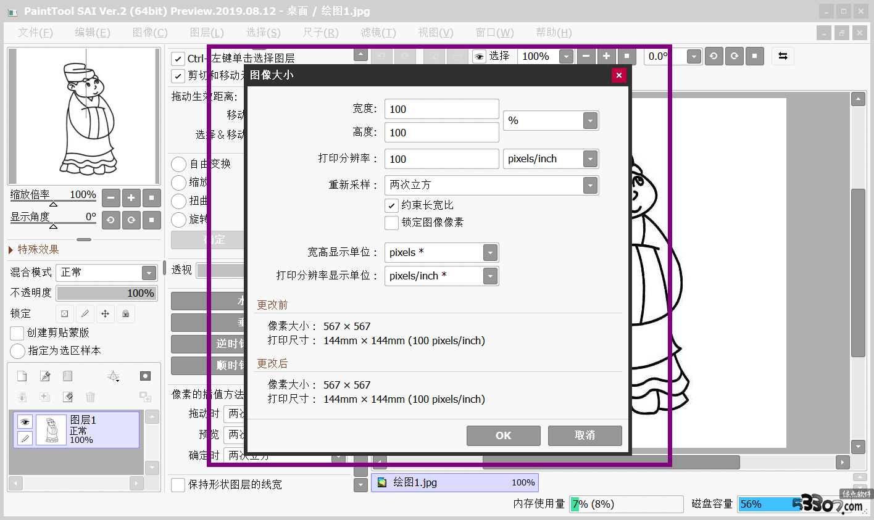The image size is (874, 520).
Task: Zoom out with top toolbar minus button
Action: click(586, 56)
